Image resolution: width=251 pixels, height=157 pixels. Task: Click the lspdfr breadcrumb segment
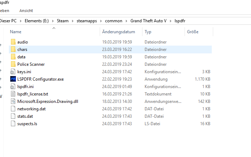coord(180,21)
